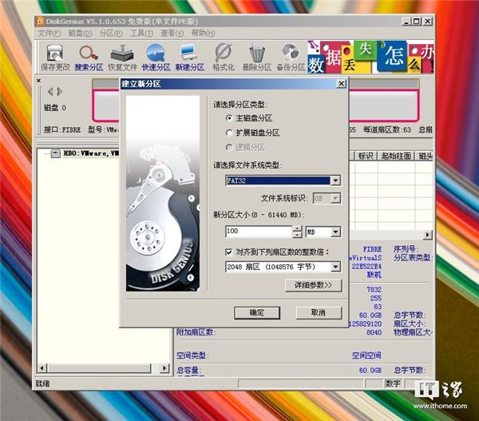
Task: Open the View (查看) menu
Action: click(x=172, y=33)
